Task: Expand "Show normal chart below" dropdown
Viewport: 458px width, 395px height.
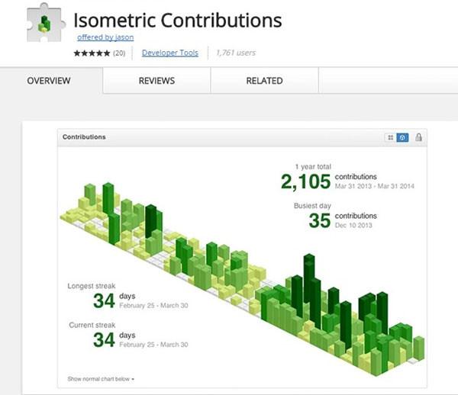Action: coord(101,378)
